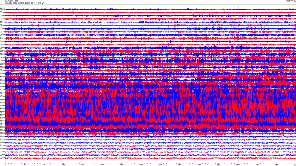The image size is (296, 166).
Task: Select the 10:00 trace time label
Action: (2, 73)
